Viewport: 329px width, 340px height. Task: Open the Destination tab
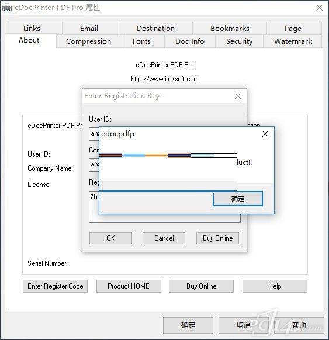[x=155, y=29]
